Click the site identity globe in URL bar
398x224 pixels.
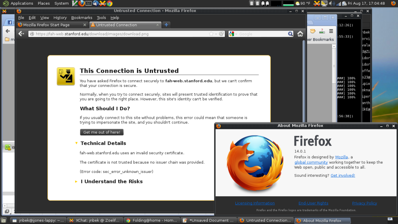[x=32, y=34]
